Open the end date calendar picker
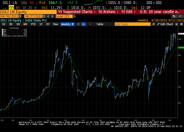 (x=44, y=16)
